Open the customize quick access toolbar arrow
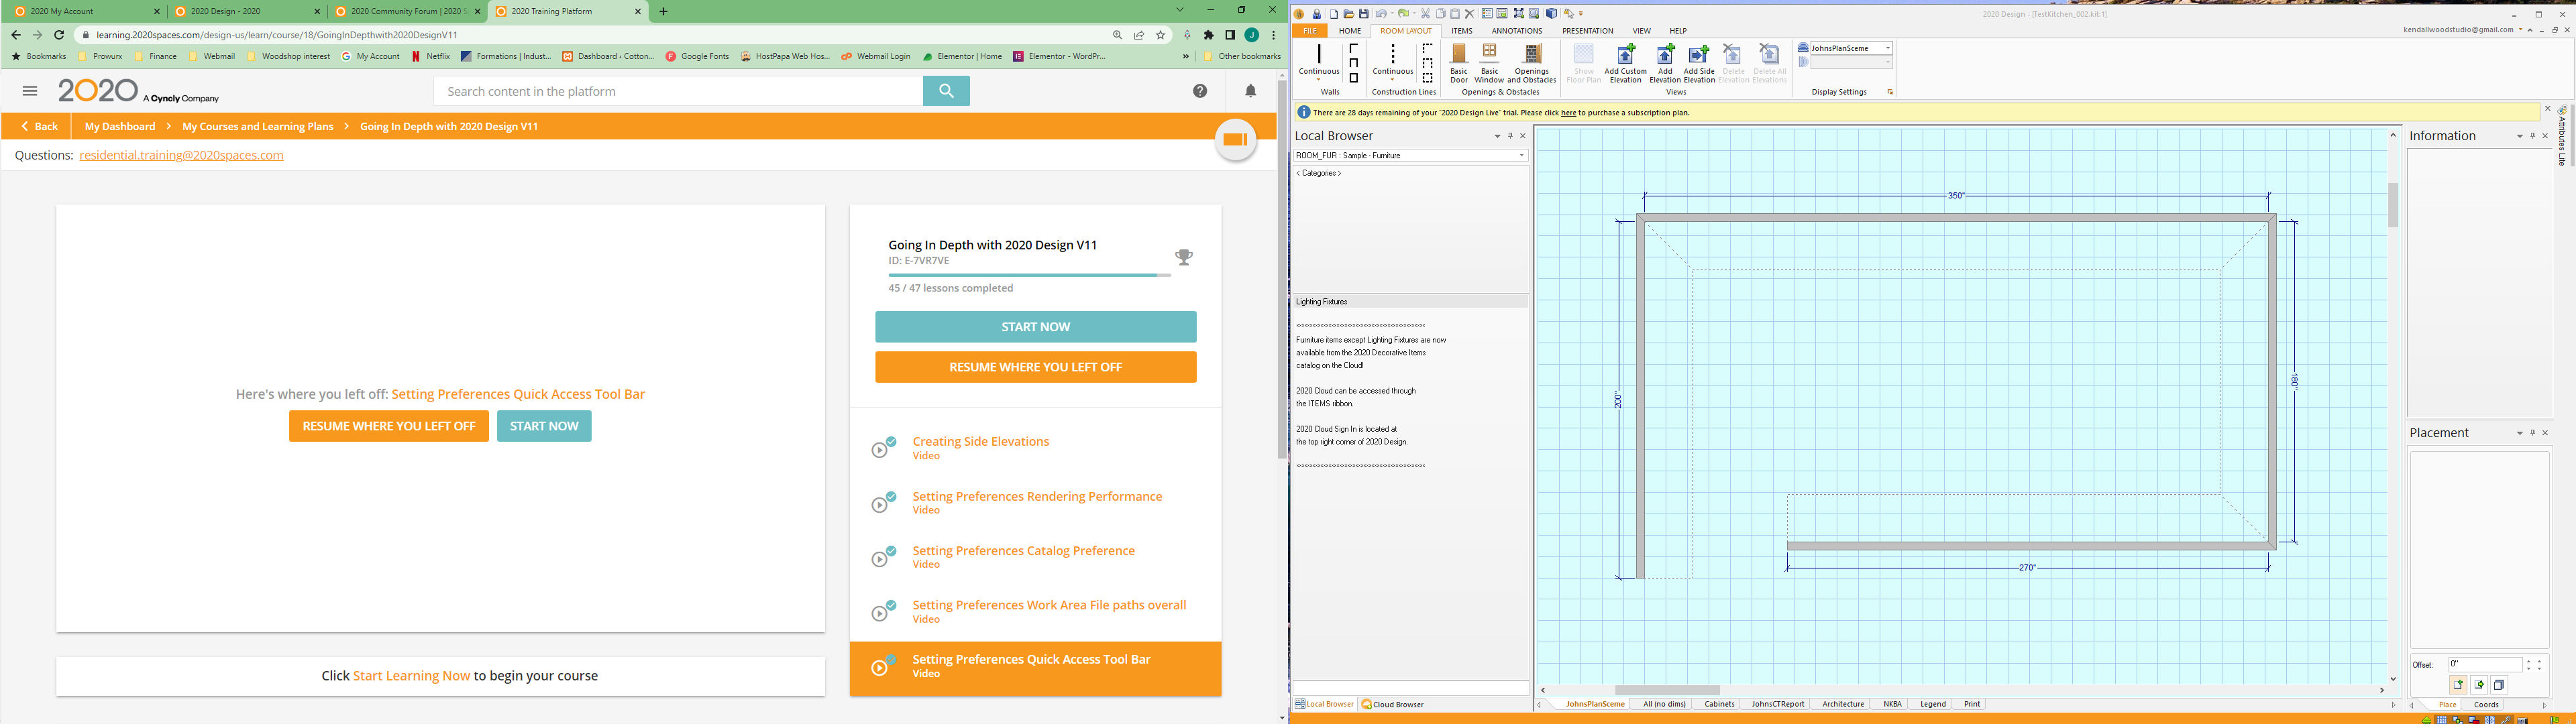Viewport: 2576px width, 724px height. coord(1581,14)
